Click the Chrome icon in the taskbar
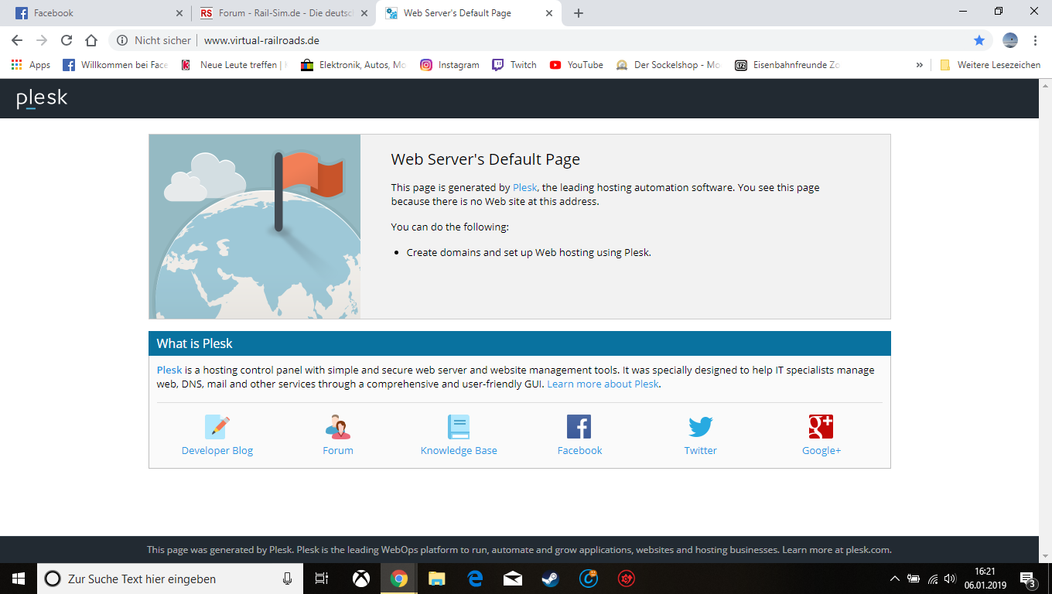 [399, 579]
